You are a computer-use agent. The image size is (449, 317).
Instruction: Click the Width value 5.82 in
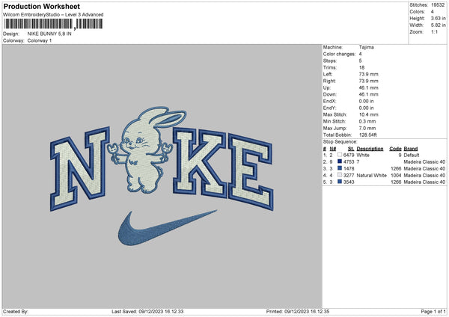click(438, 25)
